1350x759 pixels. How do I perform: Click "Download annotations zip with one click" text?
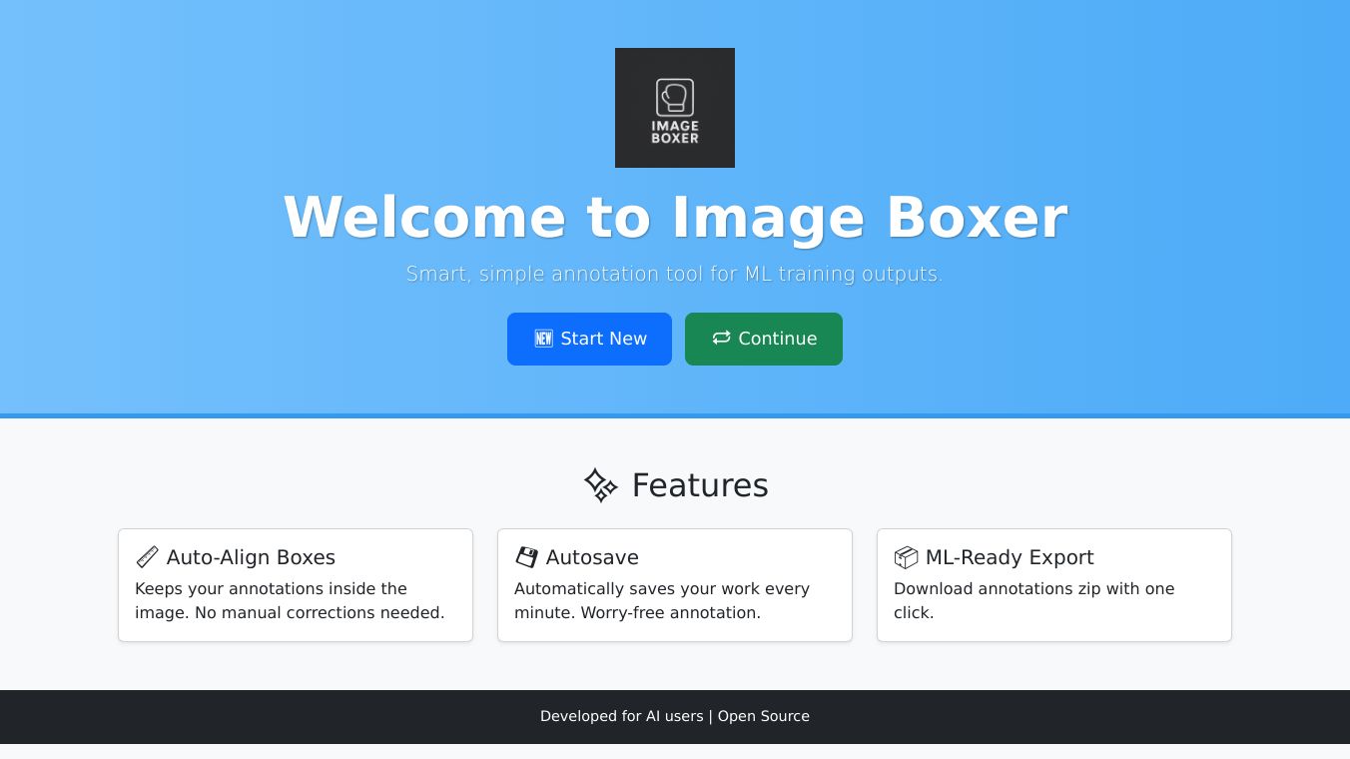pos(1033,600)
